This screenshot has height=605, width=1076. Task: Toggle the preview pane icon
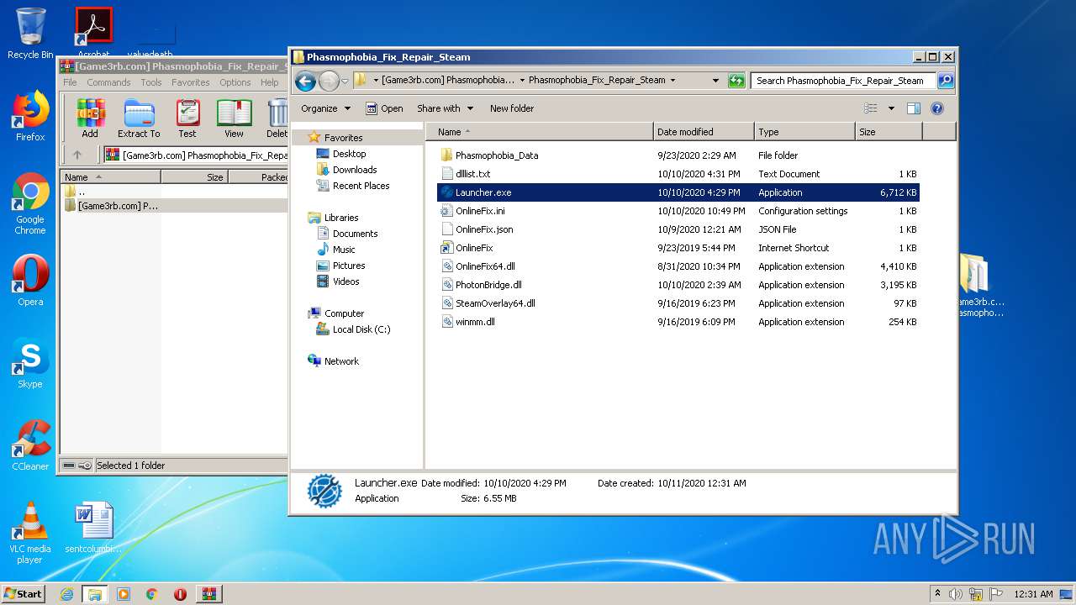point(914,108)
